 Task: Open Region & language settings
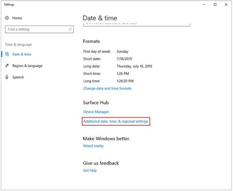point(28,66)
